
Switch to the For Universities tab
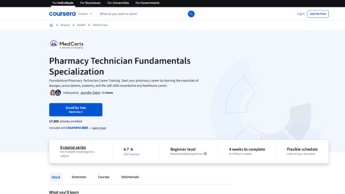(118, 3)
